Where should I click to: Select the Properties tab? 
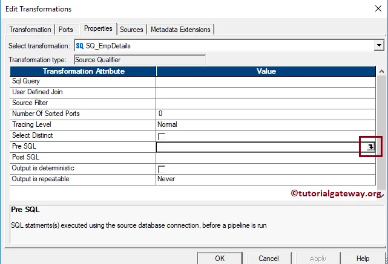pos(98,28)
